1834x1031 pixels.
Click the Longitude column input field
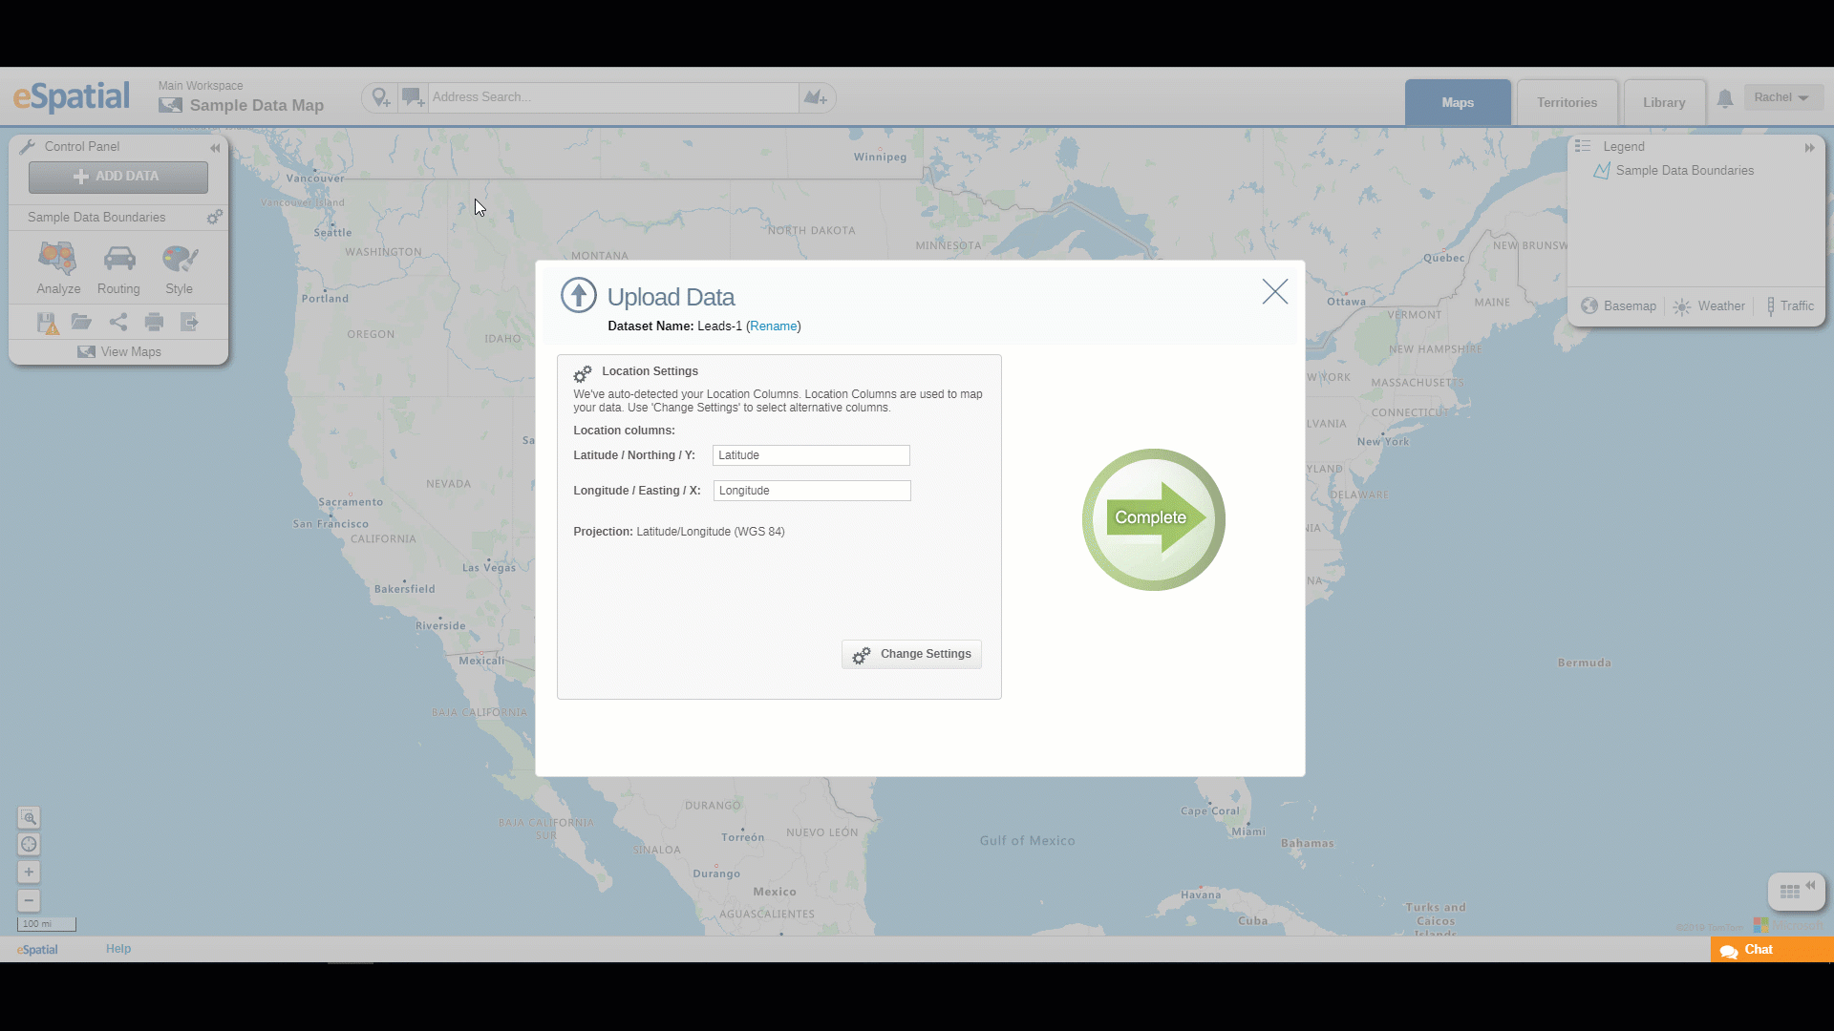tap(812, 491)
